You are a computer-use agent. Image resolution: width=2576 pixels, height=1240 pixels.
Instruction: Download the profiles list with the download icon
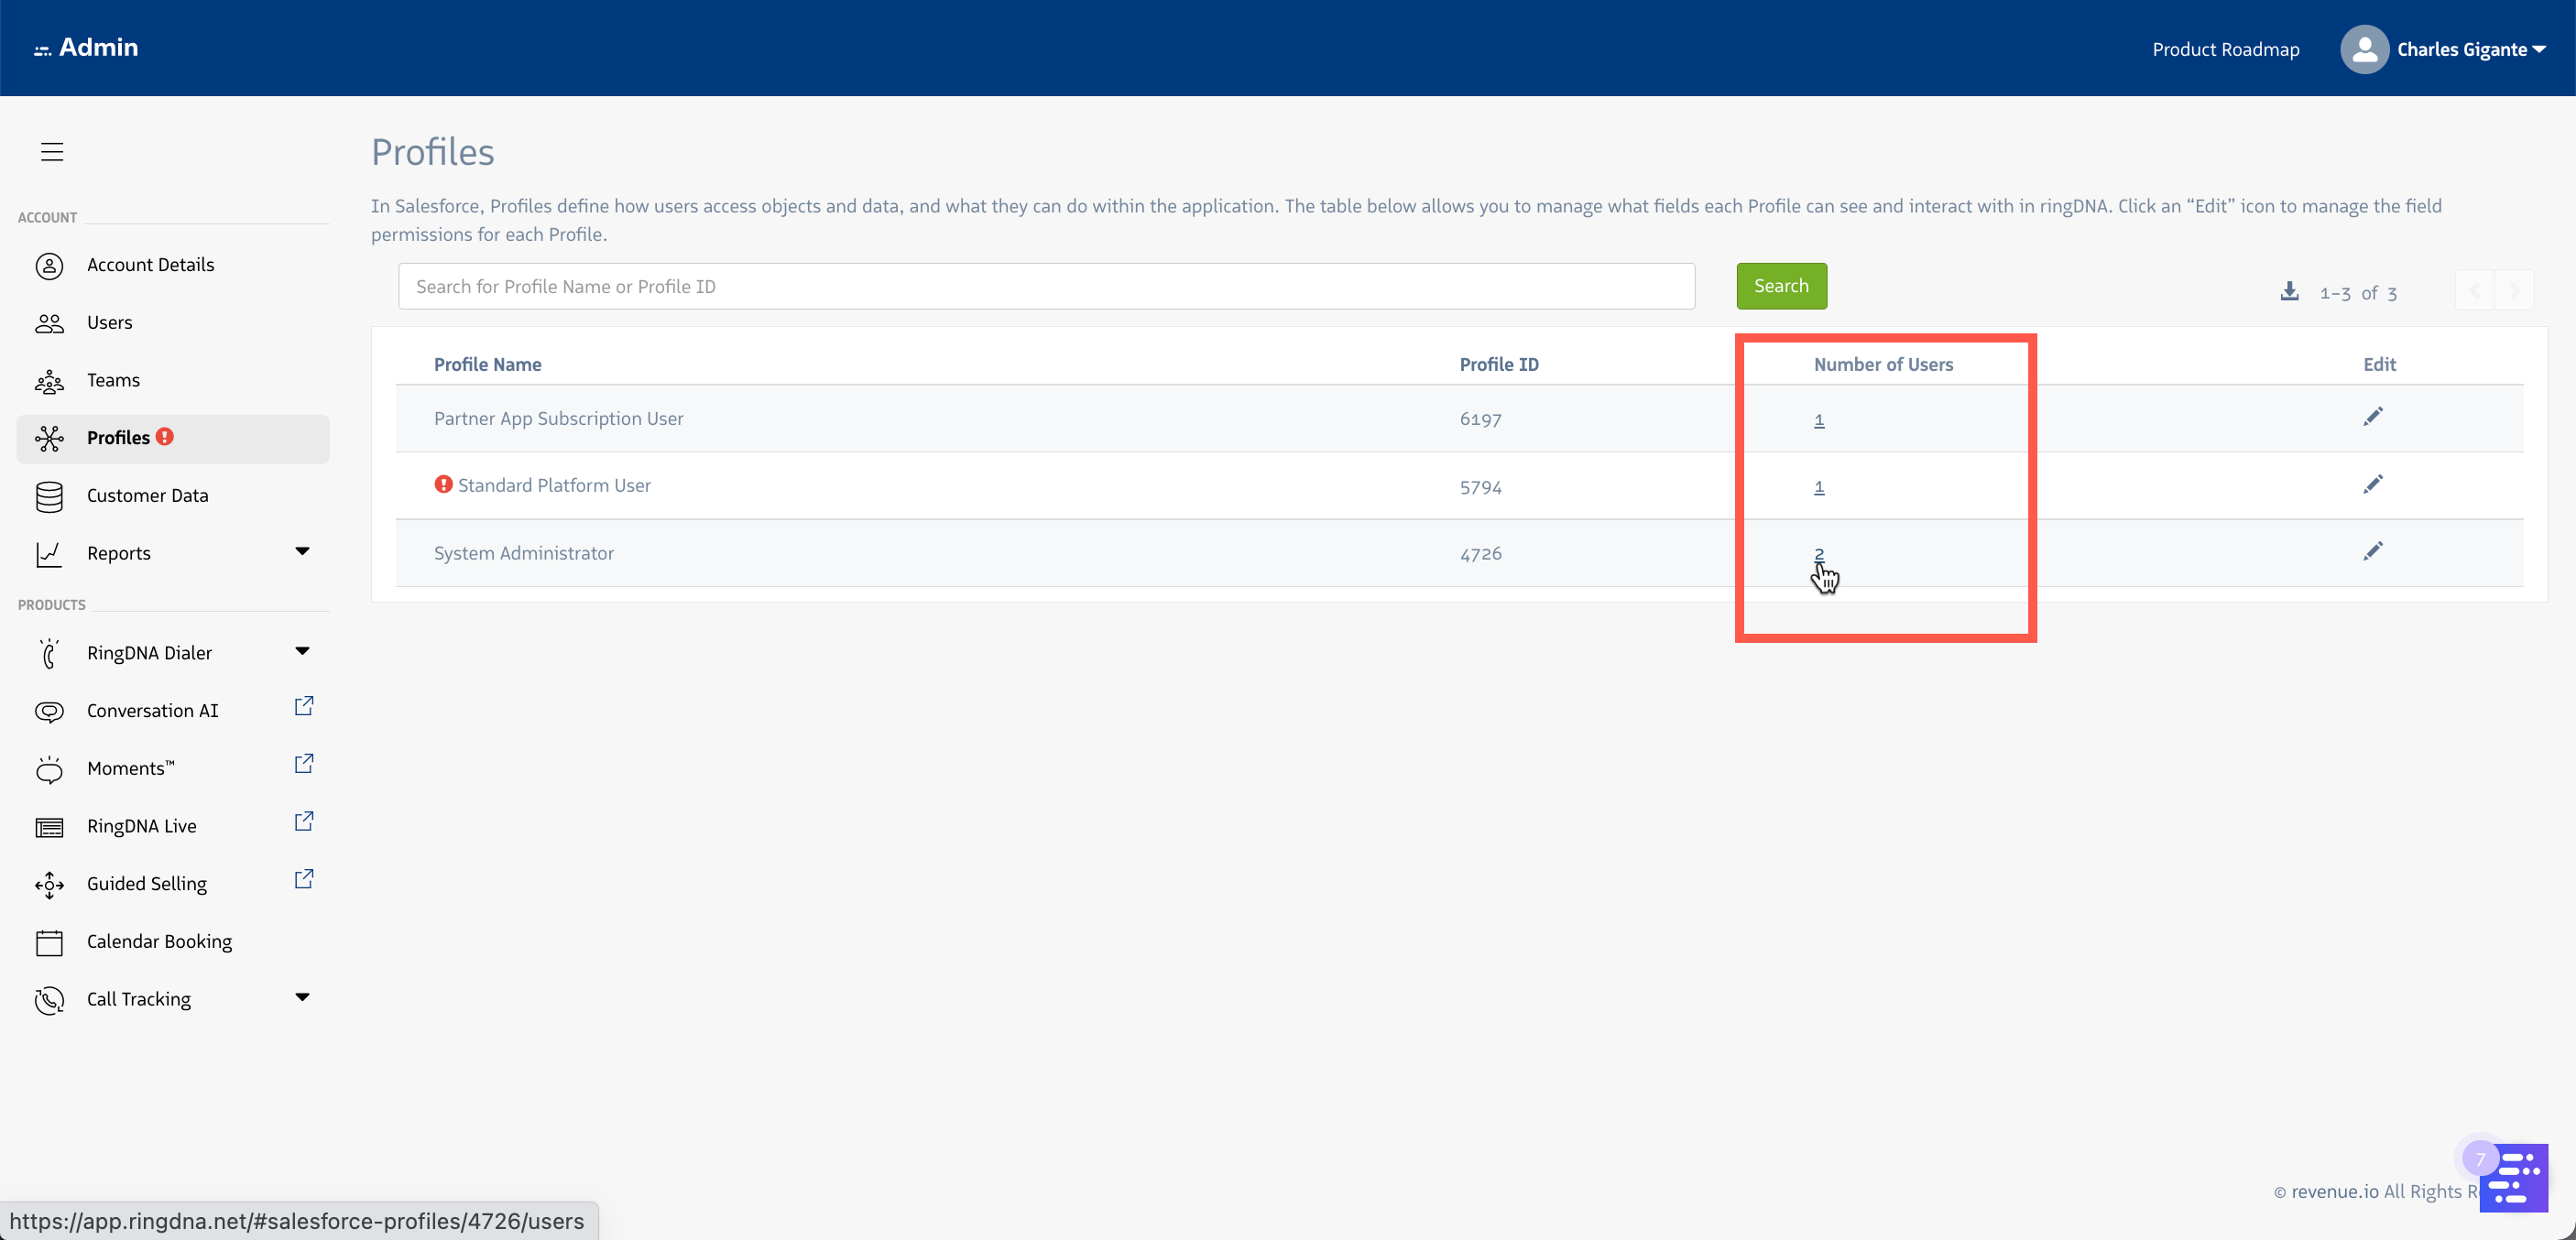(2289, 291)
